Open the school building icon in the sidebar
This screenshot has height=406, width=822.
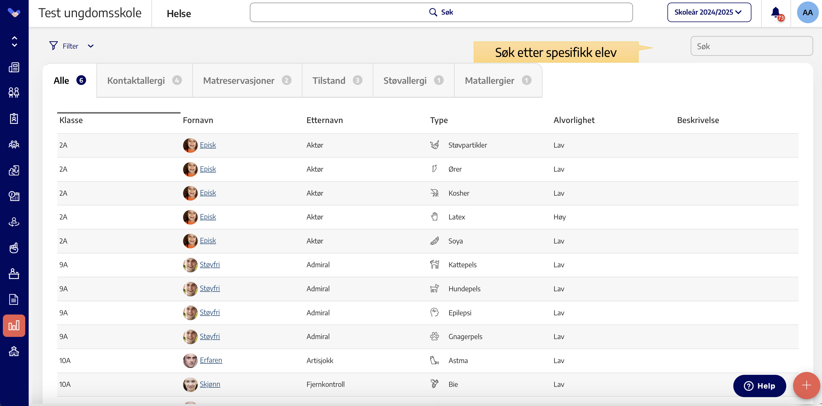click(14, 351)
